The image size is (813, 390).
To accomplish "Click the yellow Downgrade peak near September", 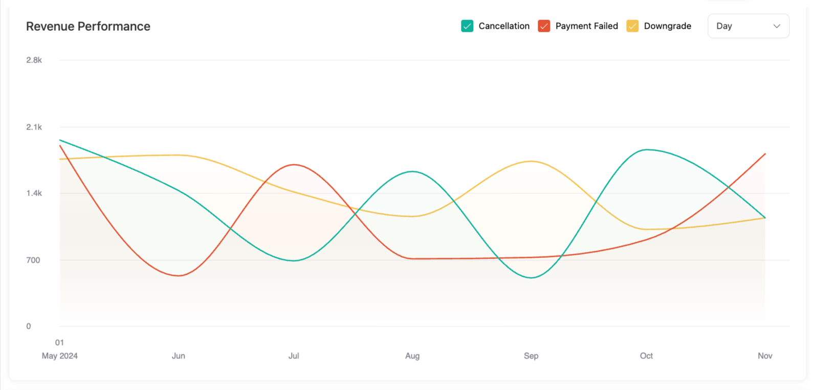I will pos(531,161).
